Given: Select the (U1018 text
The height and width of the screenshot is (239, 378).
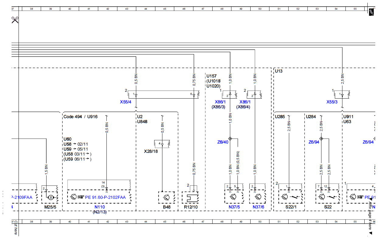Looking at the screenshot, I should (x=213, y=81).
